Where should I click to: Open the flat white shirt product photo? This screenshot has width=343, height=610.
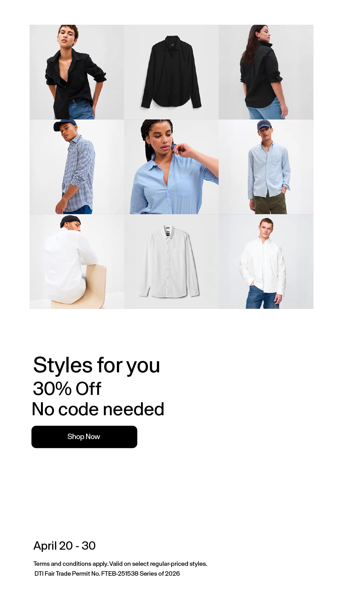(171, 261)
